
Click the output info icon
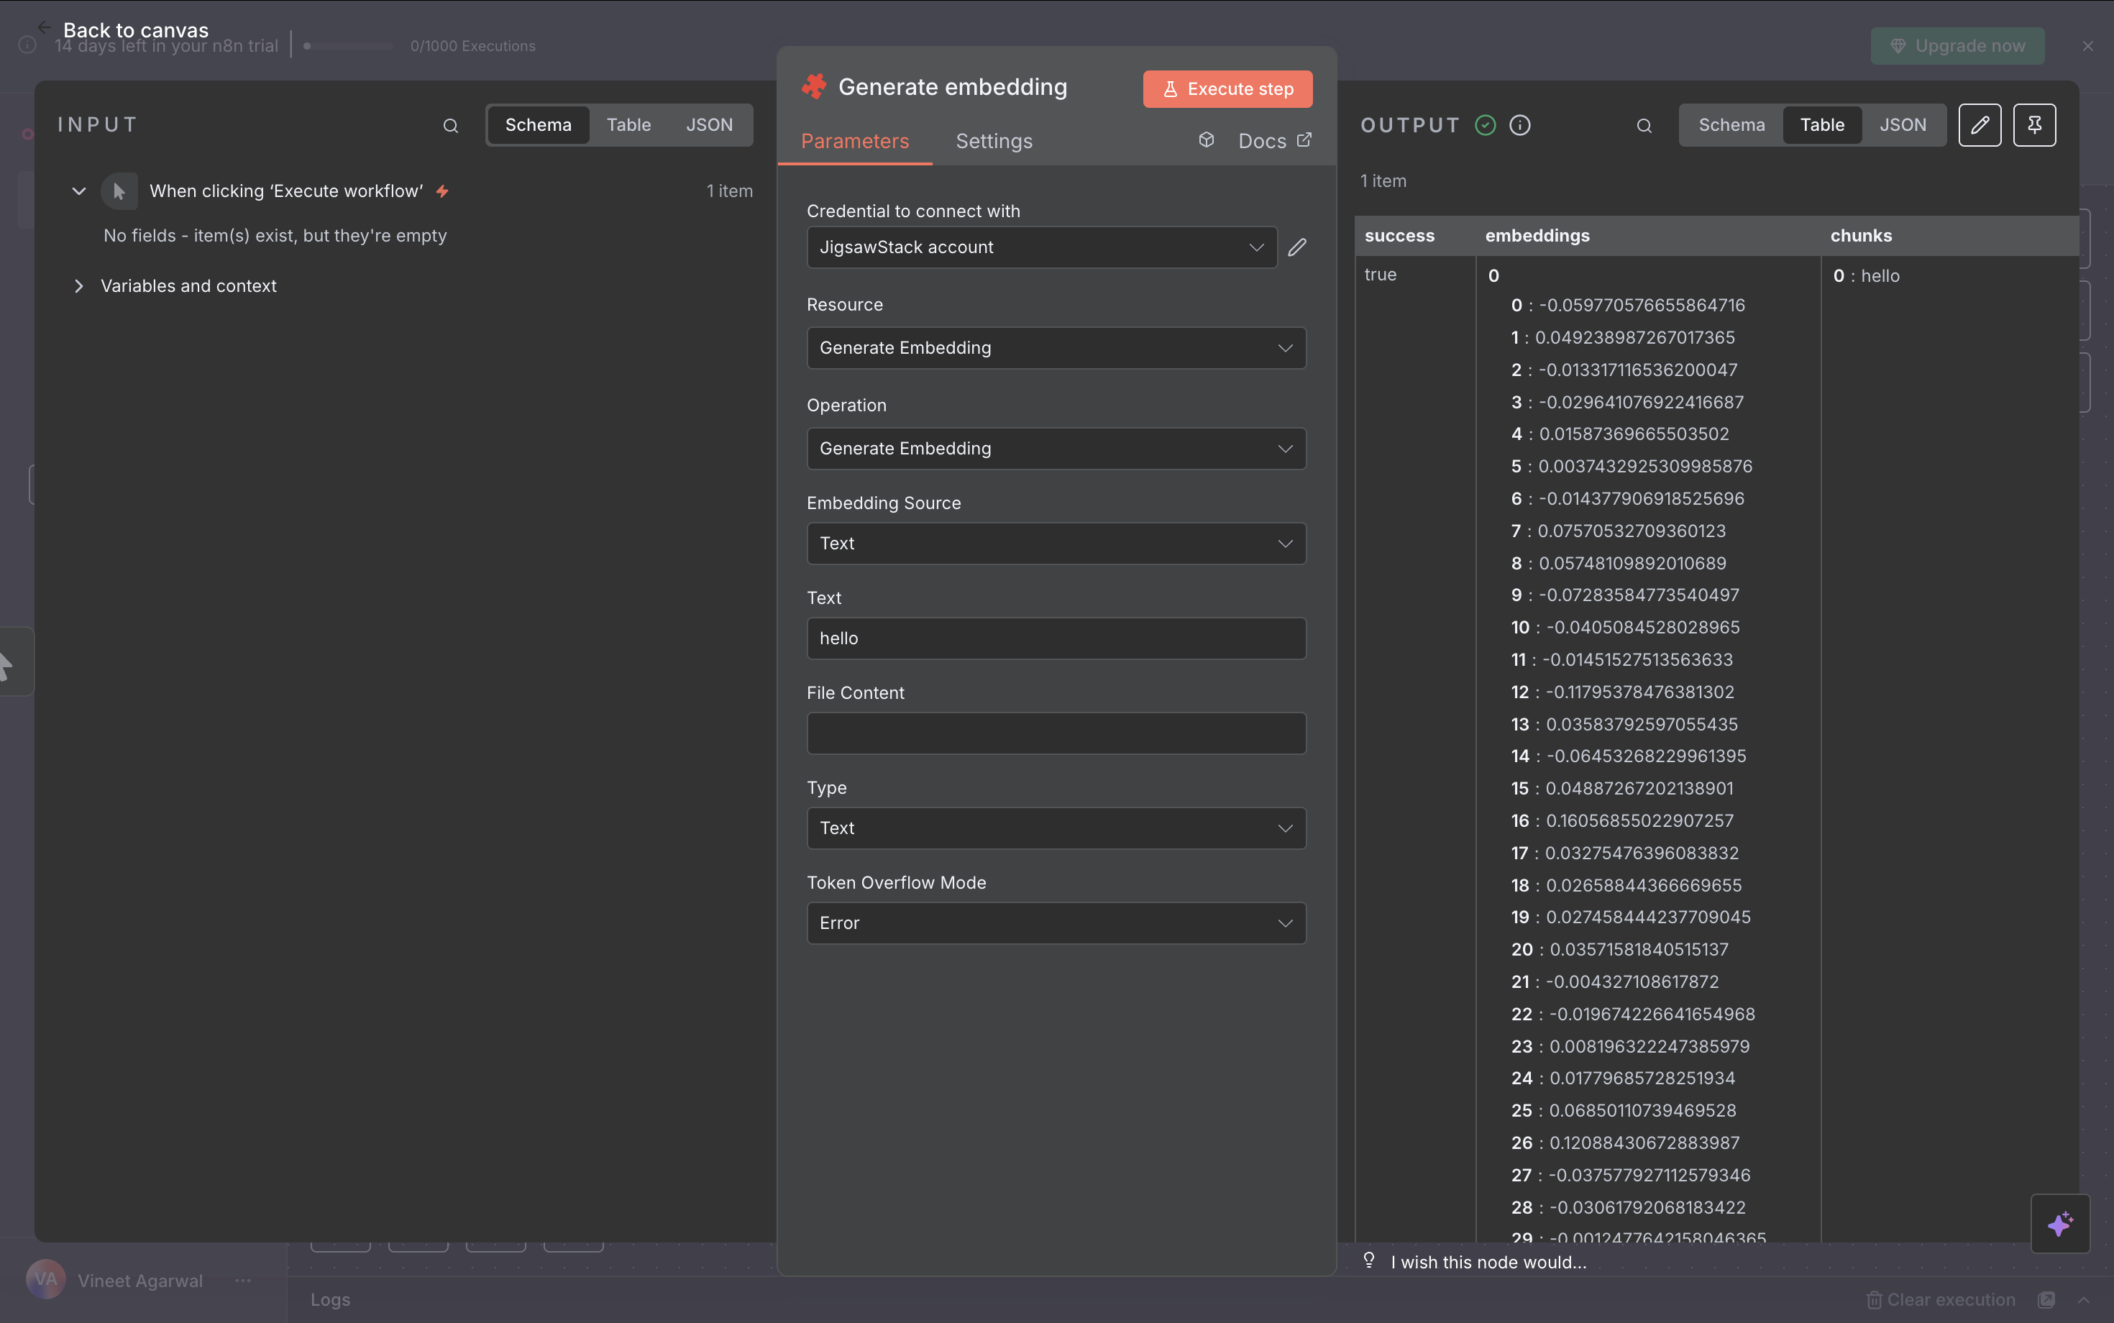coord(1520,125)
